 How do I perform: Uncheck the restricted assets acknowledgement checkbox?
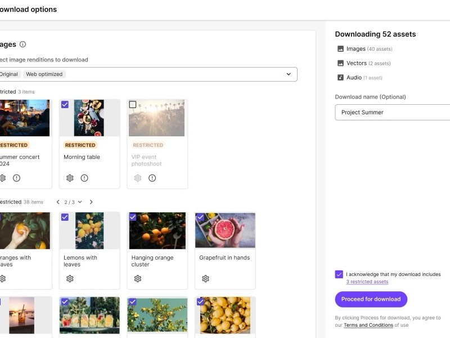point(339,274)
